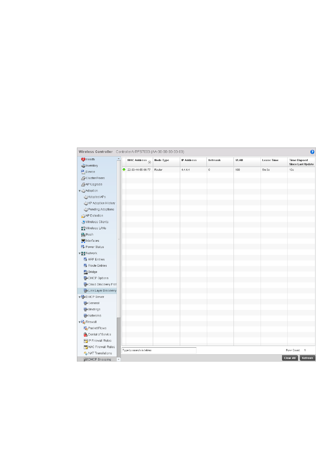Click the Denial of Service icon

[86, 334]
